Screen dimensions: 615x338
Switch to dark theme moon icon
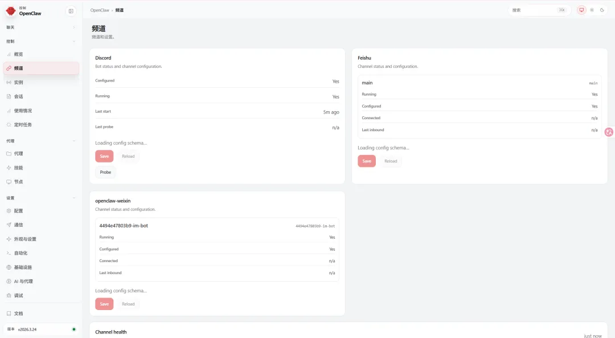tap(602, 10)
